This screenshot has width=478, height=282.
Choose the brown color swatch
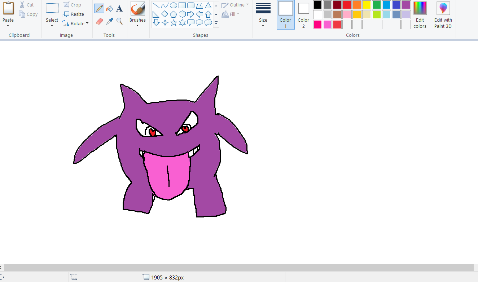(x=337, y=14)
